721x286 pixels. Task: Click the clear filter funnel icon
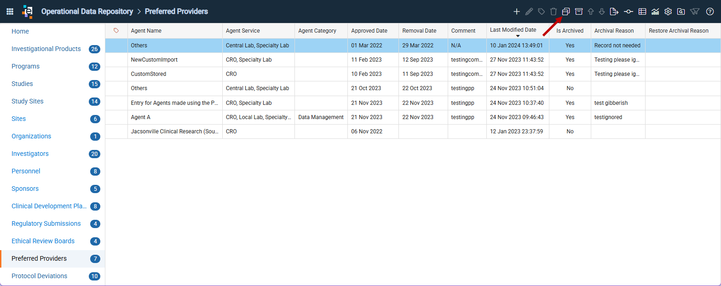click(x=695, y=11)
